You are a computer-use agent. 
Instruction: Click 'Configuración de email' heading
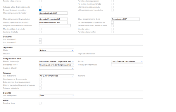click(x=12, y=59)
